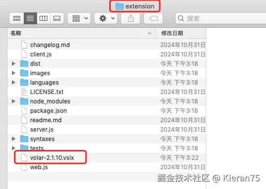Image resolution: width=266 pixels, height=189 pixels.
Task: Select the client.js file icon
Action: (x=24, y=54)
